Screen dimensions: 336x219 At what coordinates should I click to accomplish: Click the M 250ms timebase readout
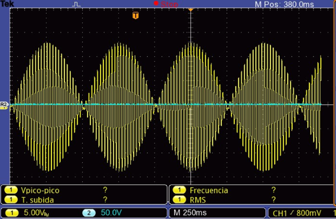point(190,213)
